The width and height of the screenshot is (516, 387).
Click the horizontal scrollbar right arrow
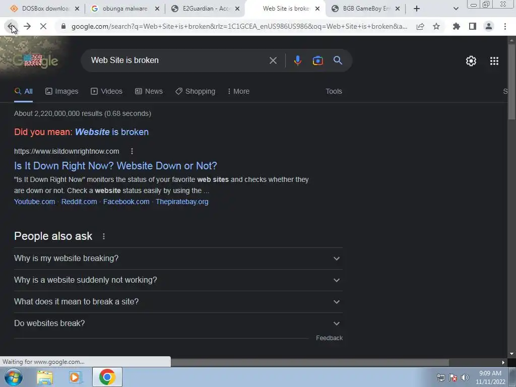(503, 362)
